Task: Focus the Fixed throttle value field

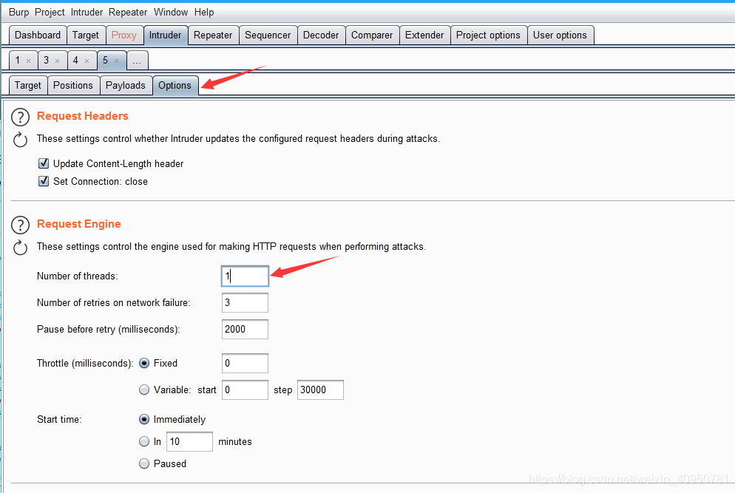Action: pyautogui.click(x=245, y=363)
